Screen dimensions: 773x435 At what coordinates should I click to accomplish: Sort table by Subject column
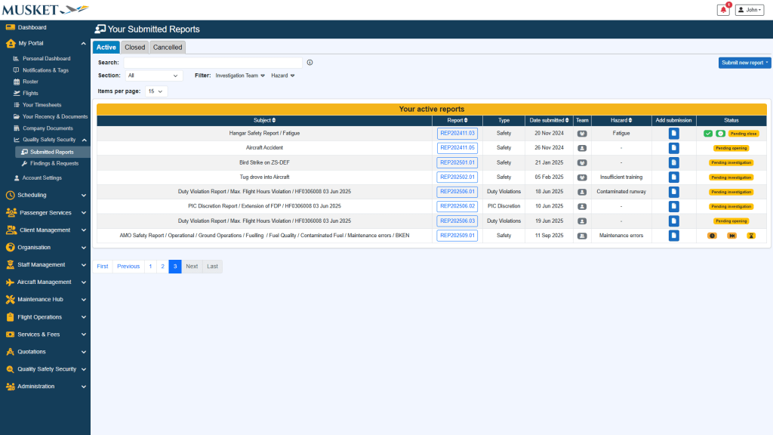pyautogui.click(x=264, y=120)
